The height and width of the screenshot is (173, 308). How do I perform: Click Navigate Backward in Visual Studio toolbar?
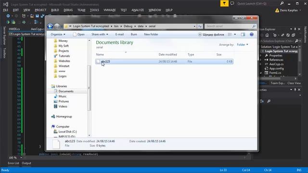tap(8, 16)
